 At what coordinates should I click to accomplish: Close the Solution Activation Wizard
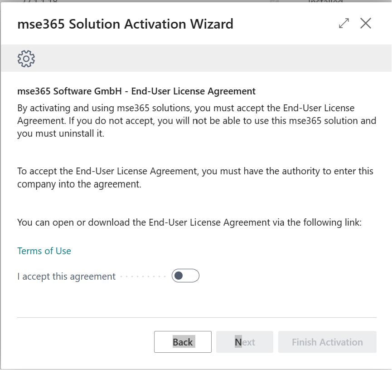pyautogui.click(x=366, y=24)
